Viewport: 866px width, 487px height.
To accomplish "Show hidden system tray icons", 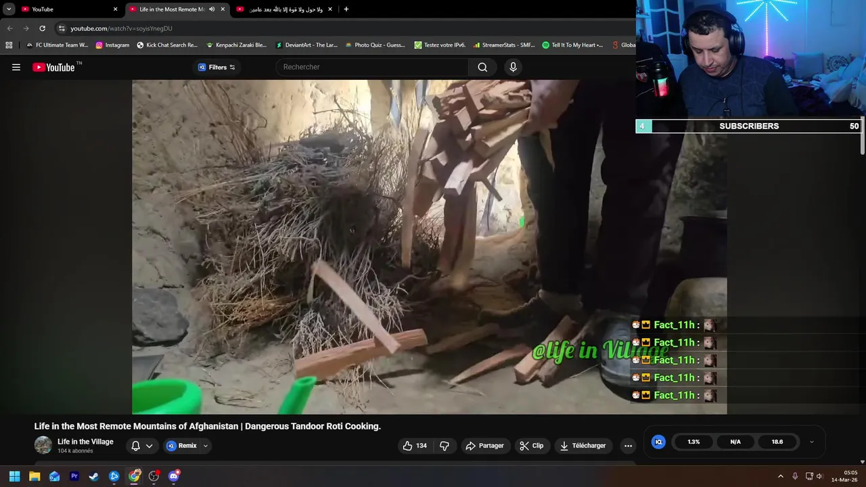I will coord(780,476).
